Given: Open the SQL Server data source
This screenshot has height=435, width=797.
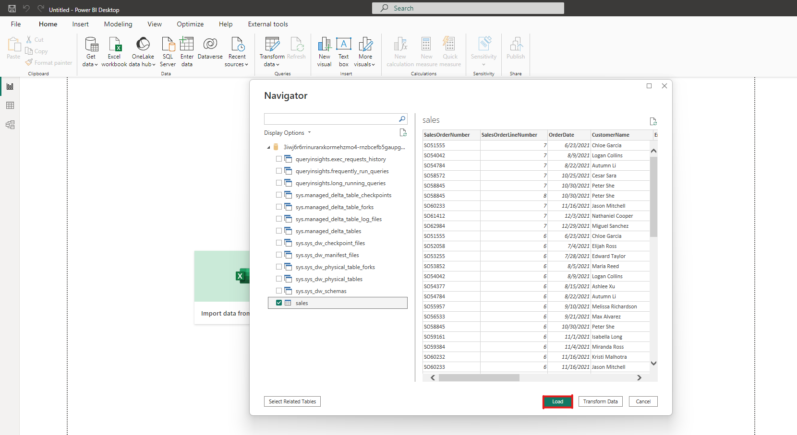Looking at the screenshot, I should (168, 51).
